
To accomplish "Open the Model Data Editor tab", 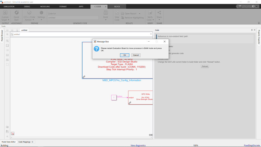I will click(x=9, y=142).
